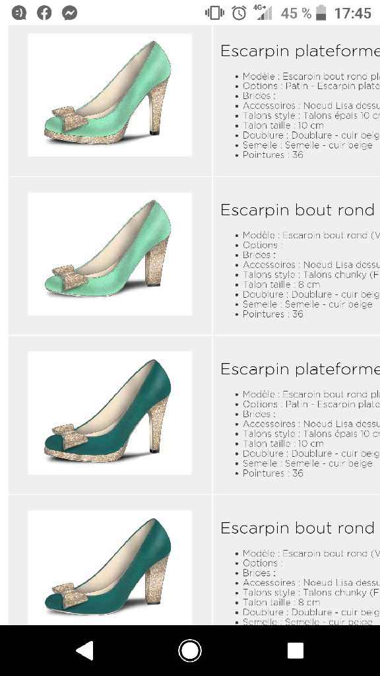
Task: Select last 'Escarpin bout rond' title
Action: tap(298, 527)
